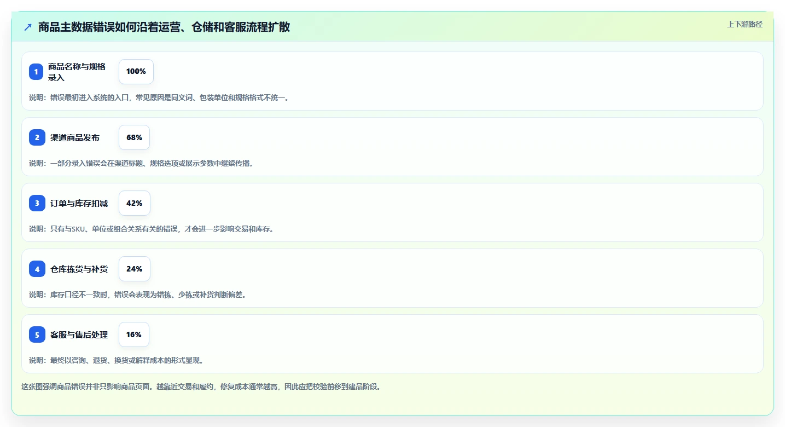This screenshot has height=427, width=785.
Task: Click step number 2 badge
Action: click(37, 137)
